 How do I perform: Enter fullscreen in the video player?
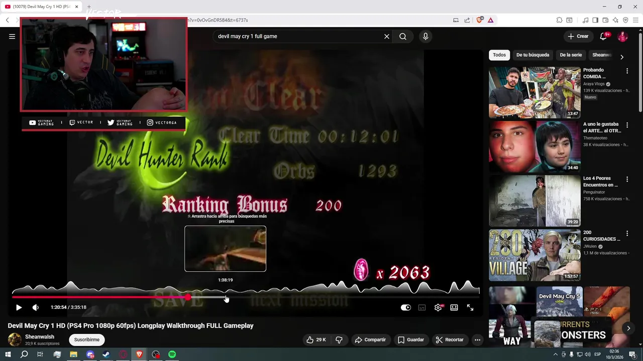[x=470, y=307]
